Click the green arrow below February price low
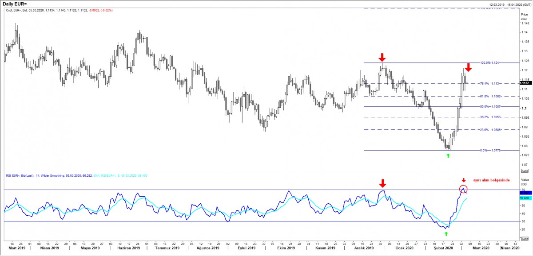The height and width of the screenshot is (256, 533). (x=448, y=155)
